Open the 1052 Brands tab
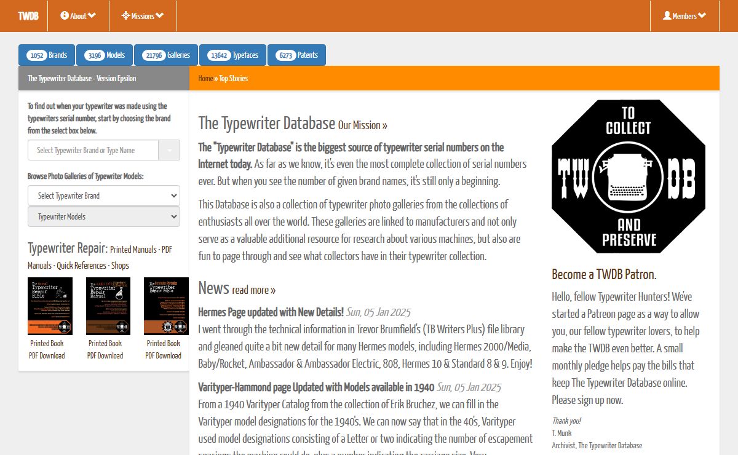 [x=47, y=55]
